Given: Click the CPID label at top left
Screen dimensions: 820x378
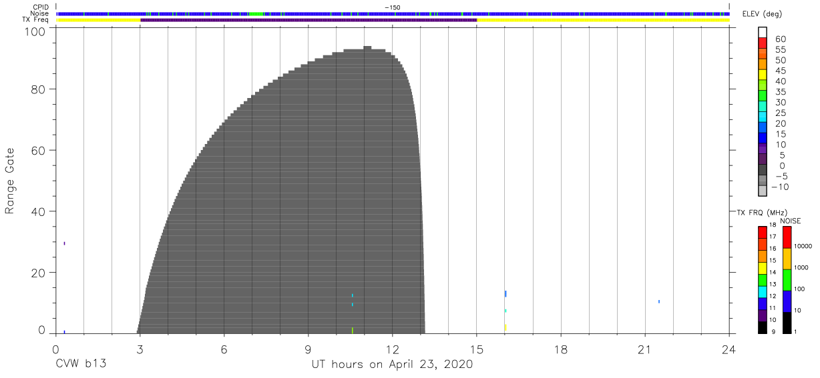Looking at the screenshot, I should coord(41,7).
